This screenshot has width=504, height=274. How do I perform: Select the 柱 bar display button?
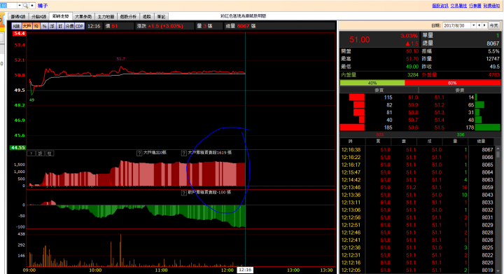pyautogui.click(x=50, y=153)
